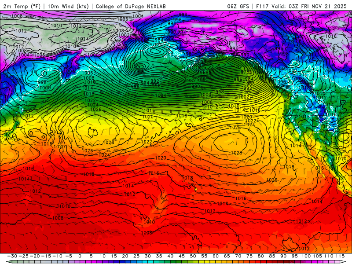The width and height of the screenshot is (352, 264).
Task: Click the "60" temperature legend value
Action: [216, 256]
